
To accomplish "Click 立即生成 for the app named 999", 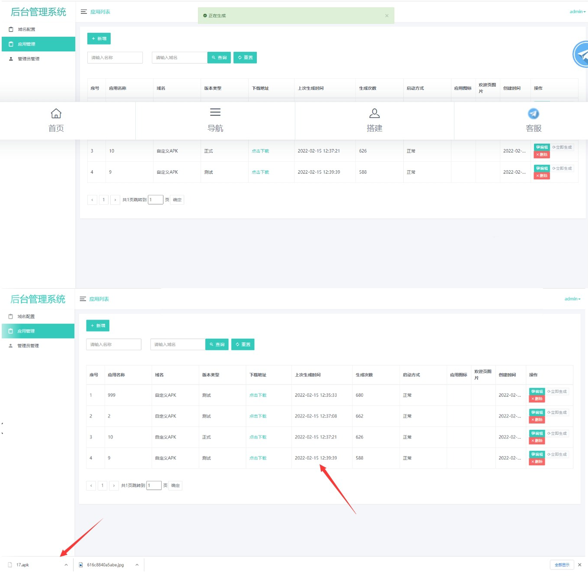I will coord(557,391).
